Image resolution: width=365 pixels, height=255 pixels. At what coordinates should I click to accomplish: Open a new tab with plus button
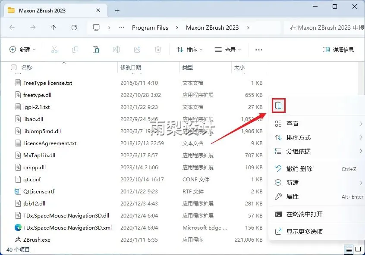tap(117, 10)
